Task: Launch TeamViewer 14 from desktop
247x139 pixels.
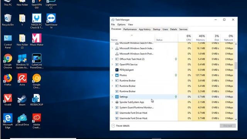Action: (51, 21)
